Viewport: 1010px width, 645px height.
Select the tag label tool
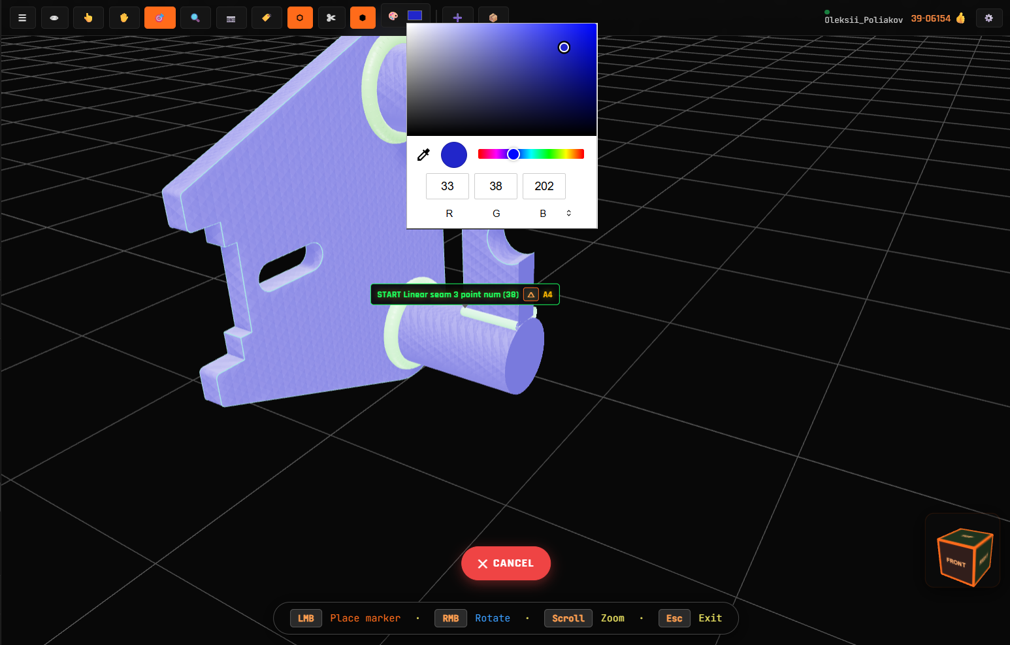click(x=267, y=18)
